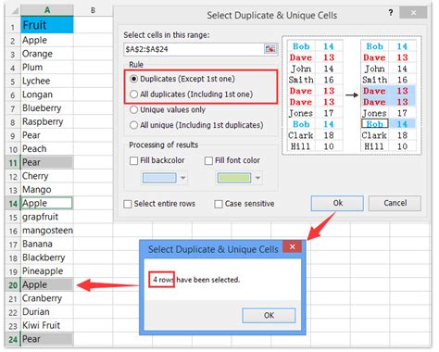Image resolution: width=439 pixels, height=352 pixels.
Task: Click cell containing Plum
Action: coord(47,68)
